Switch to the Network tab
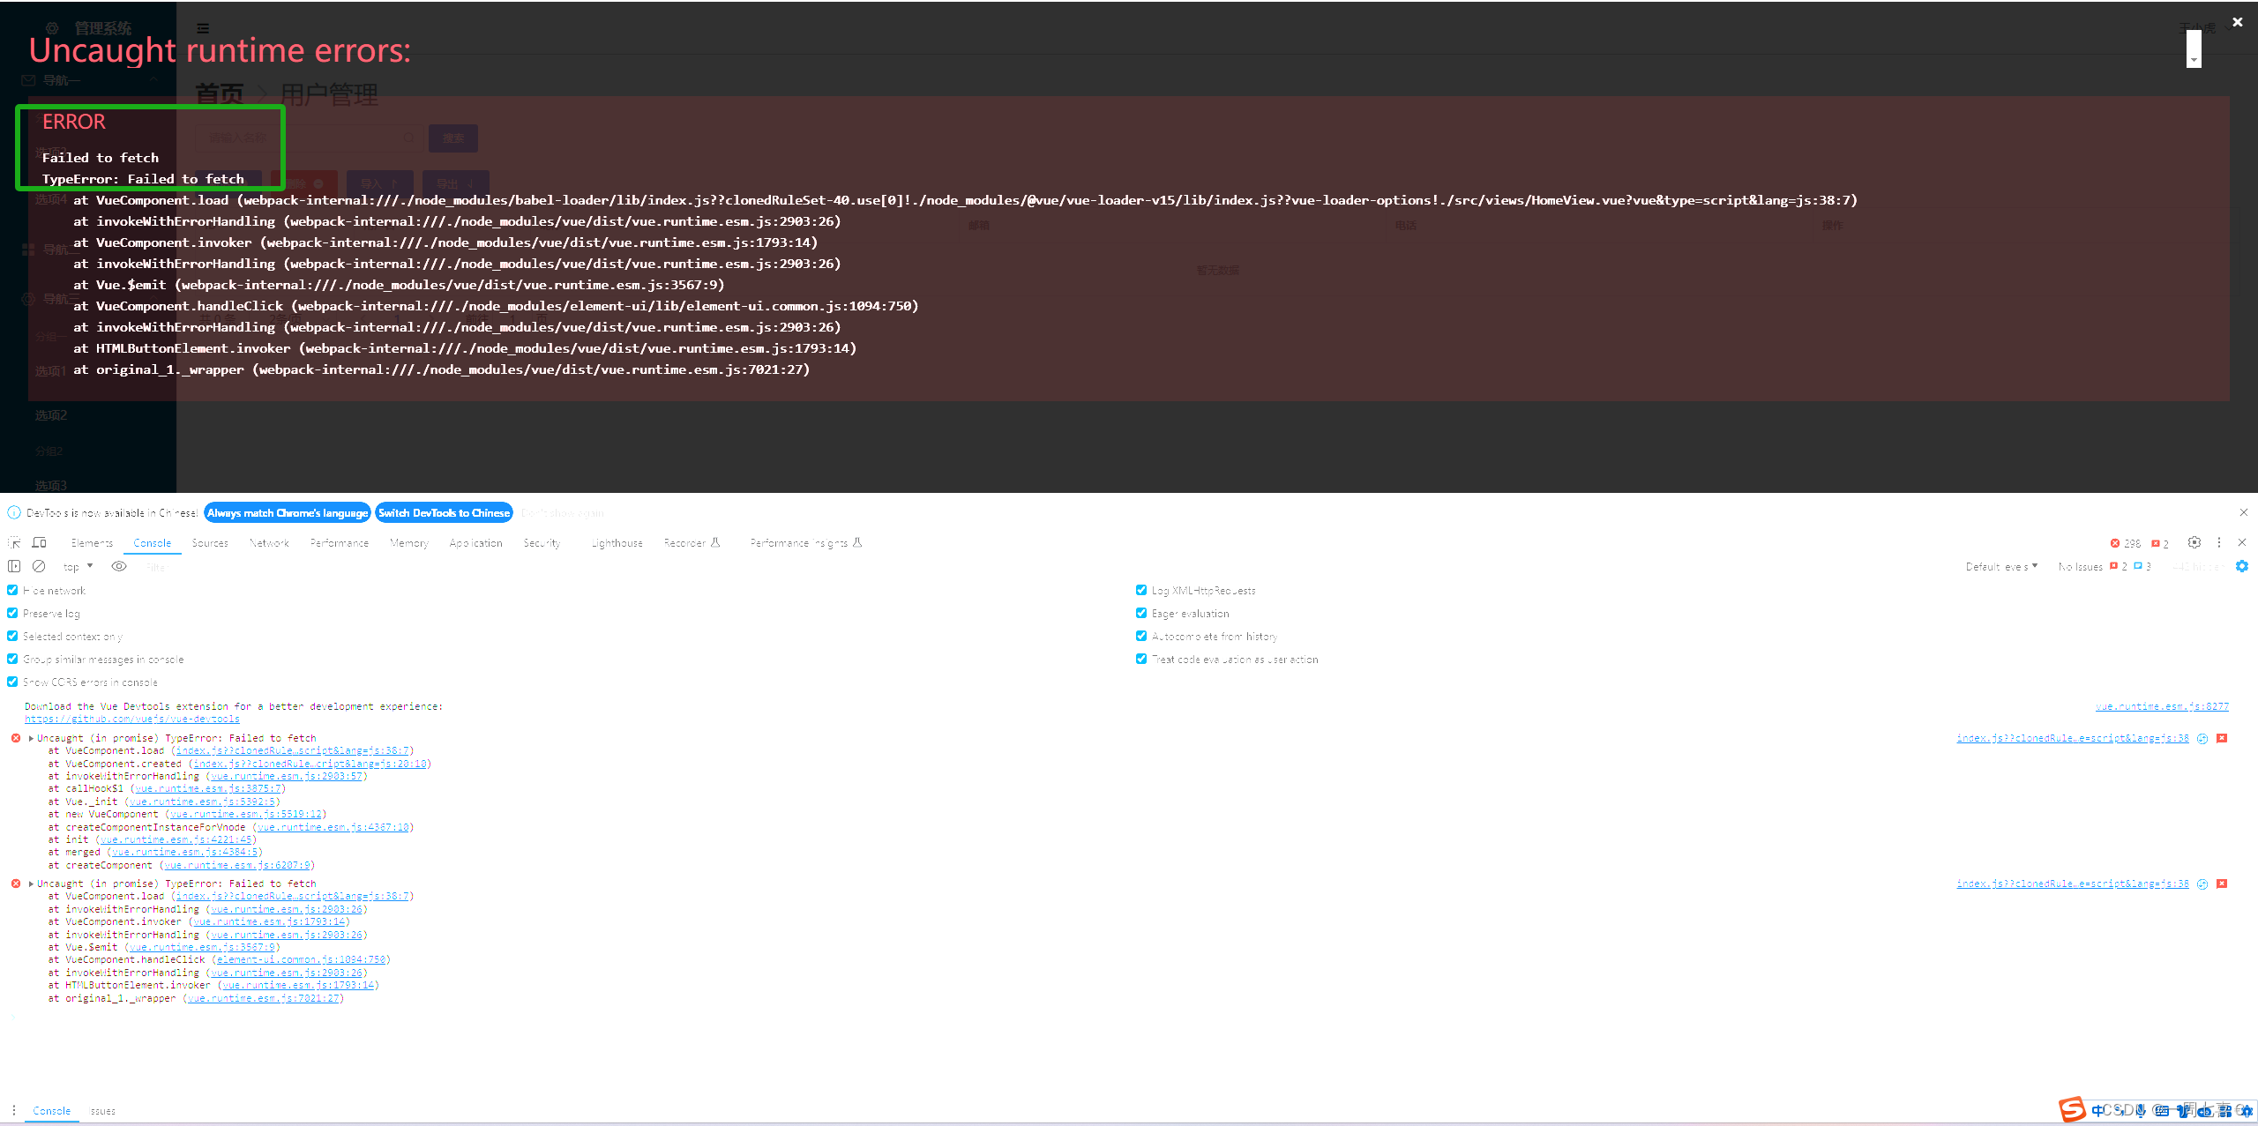The image size is (2258, 1126). [269, 542]
